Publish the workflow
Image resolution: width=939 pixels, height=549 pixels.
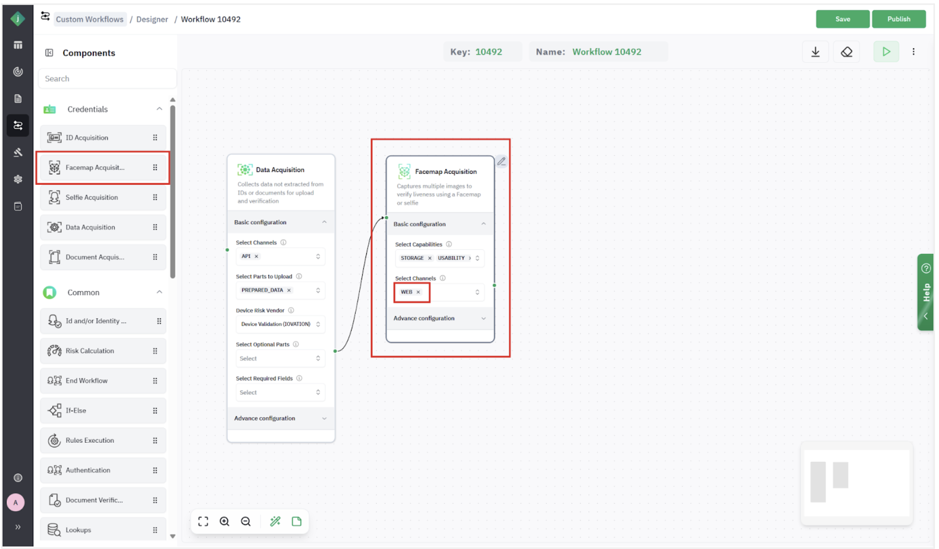point(899,19)
